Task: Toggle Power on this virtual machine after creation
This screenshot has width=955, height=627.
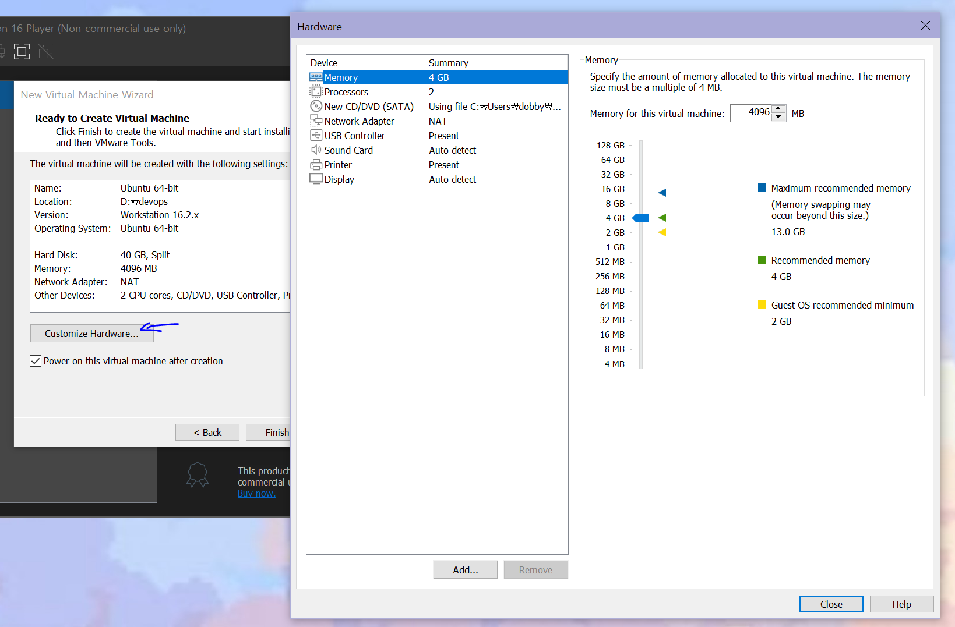Action: [x=36, y=361]
